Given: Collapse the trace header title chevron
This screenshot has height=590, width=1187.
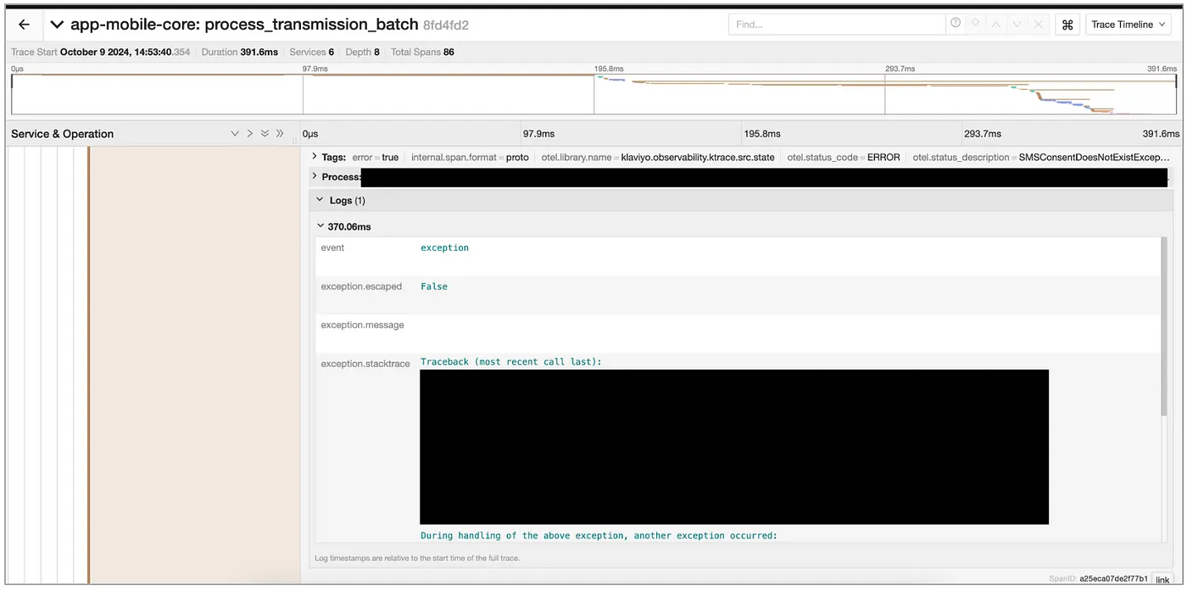Looking at the screenshot, I should (x=57, y=25).
